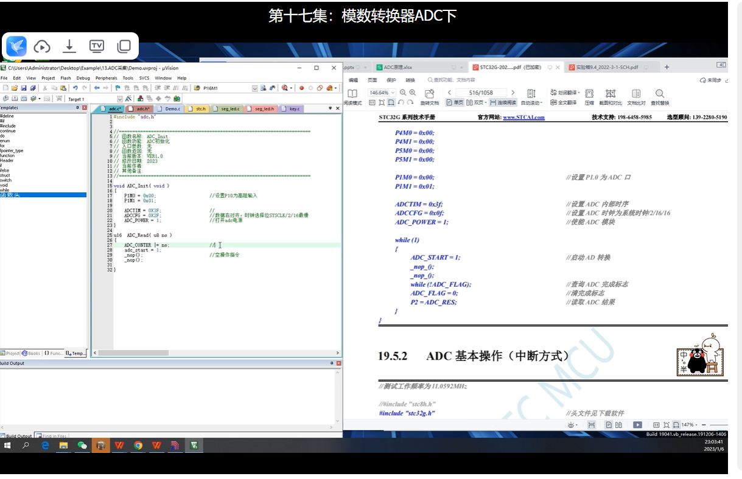The image size is (742, 479).
Task: Open the Manage Project Items icon
Action: (141, 99)
